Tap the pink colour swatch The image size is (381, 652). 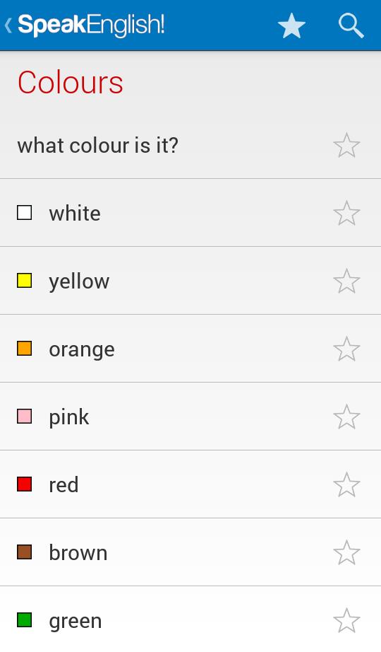25,416
